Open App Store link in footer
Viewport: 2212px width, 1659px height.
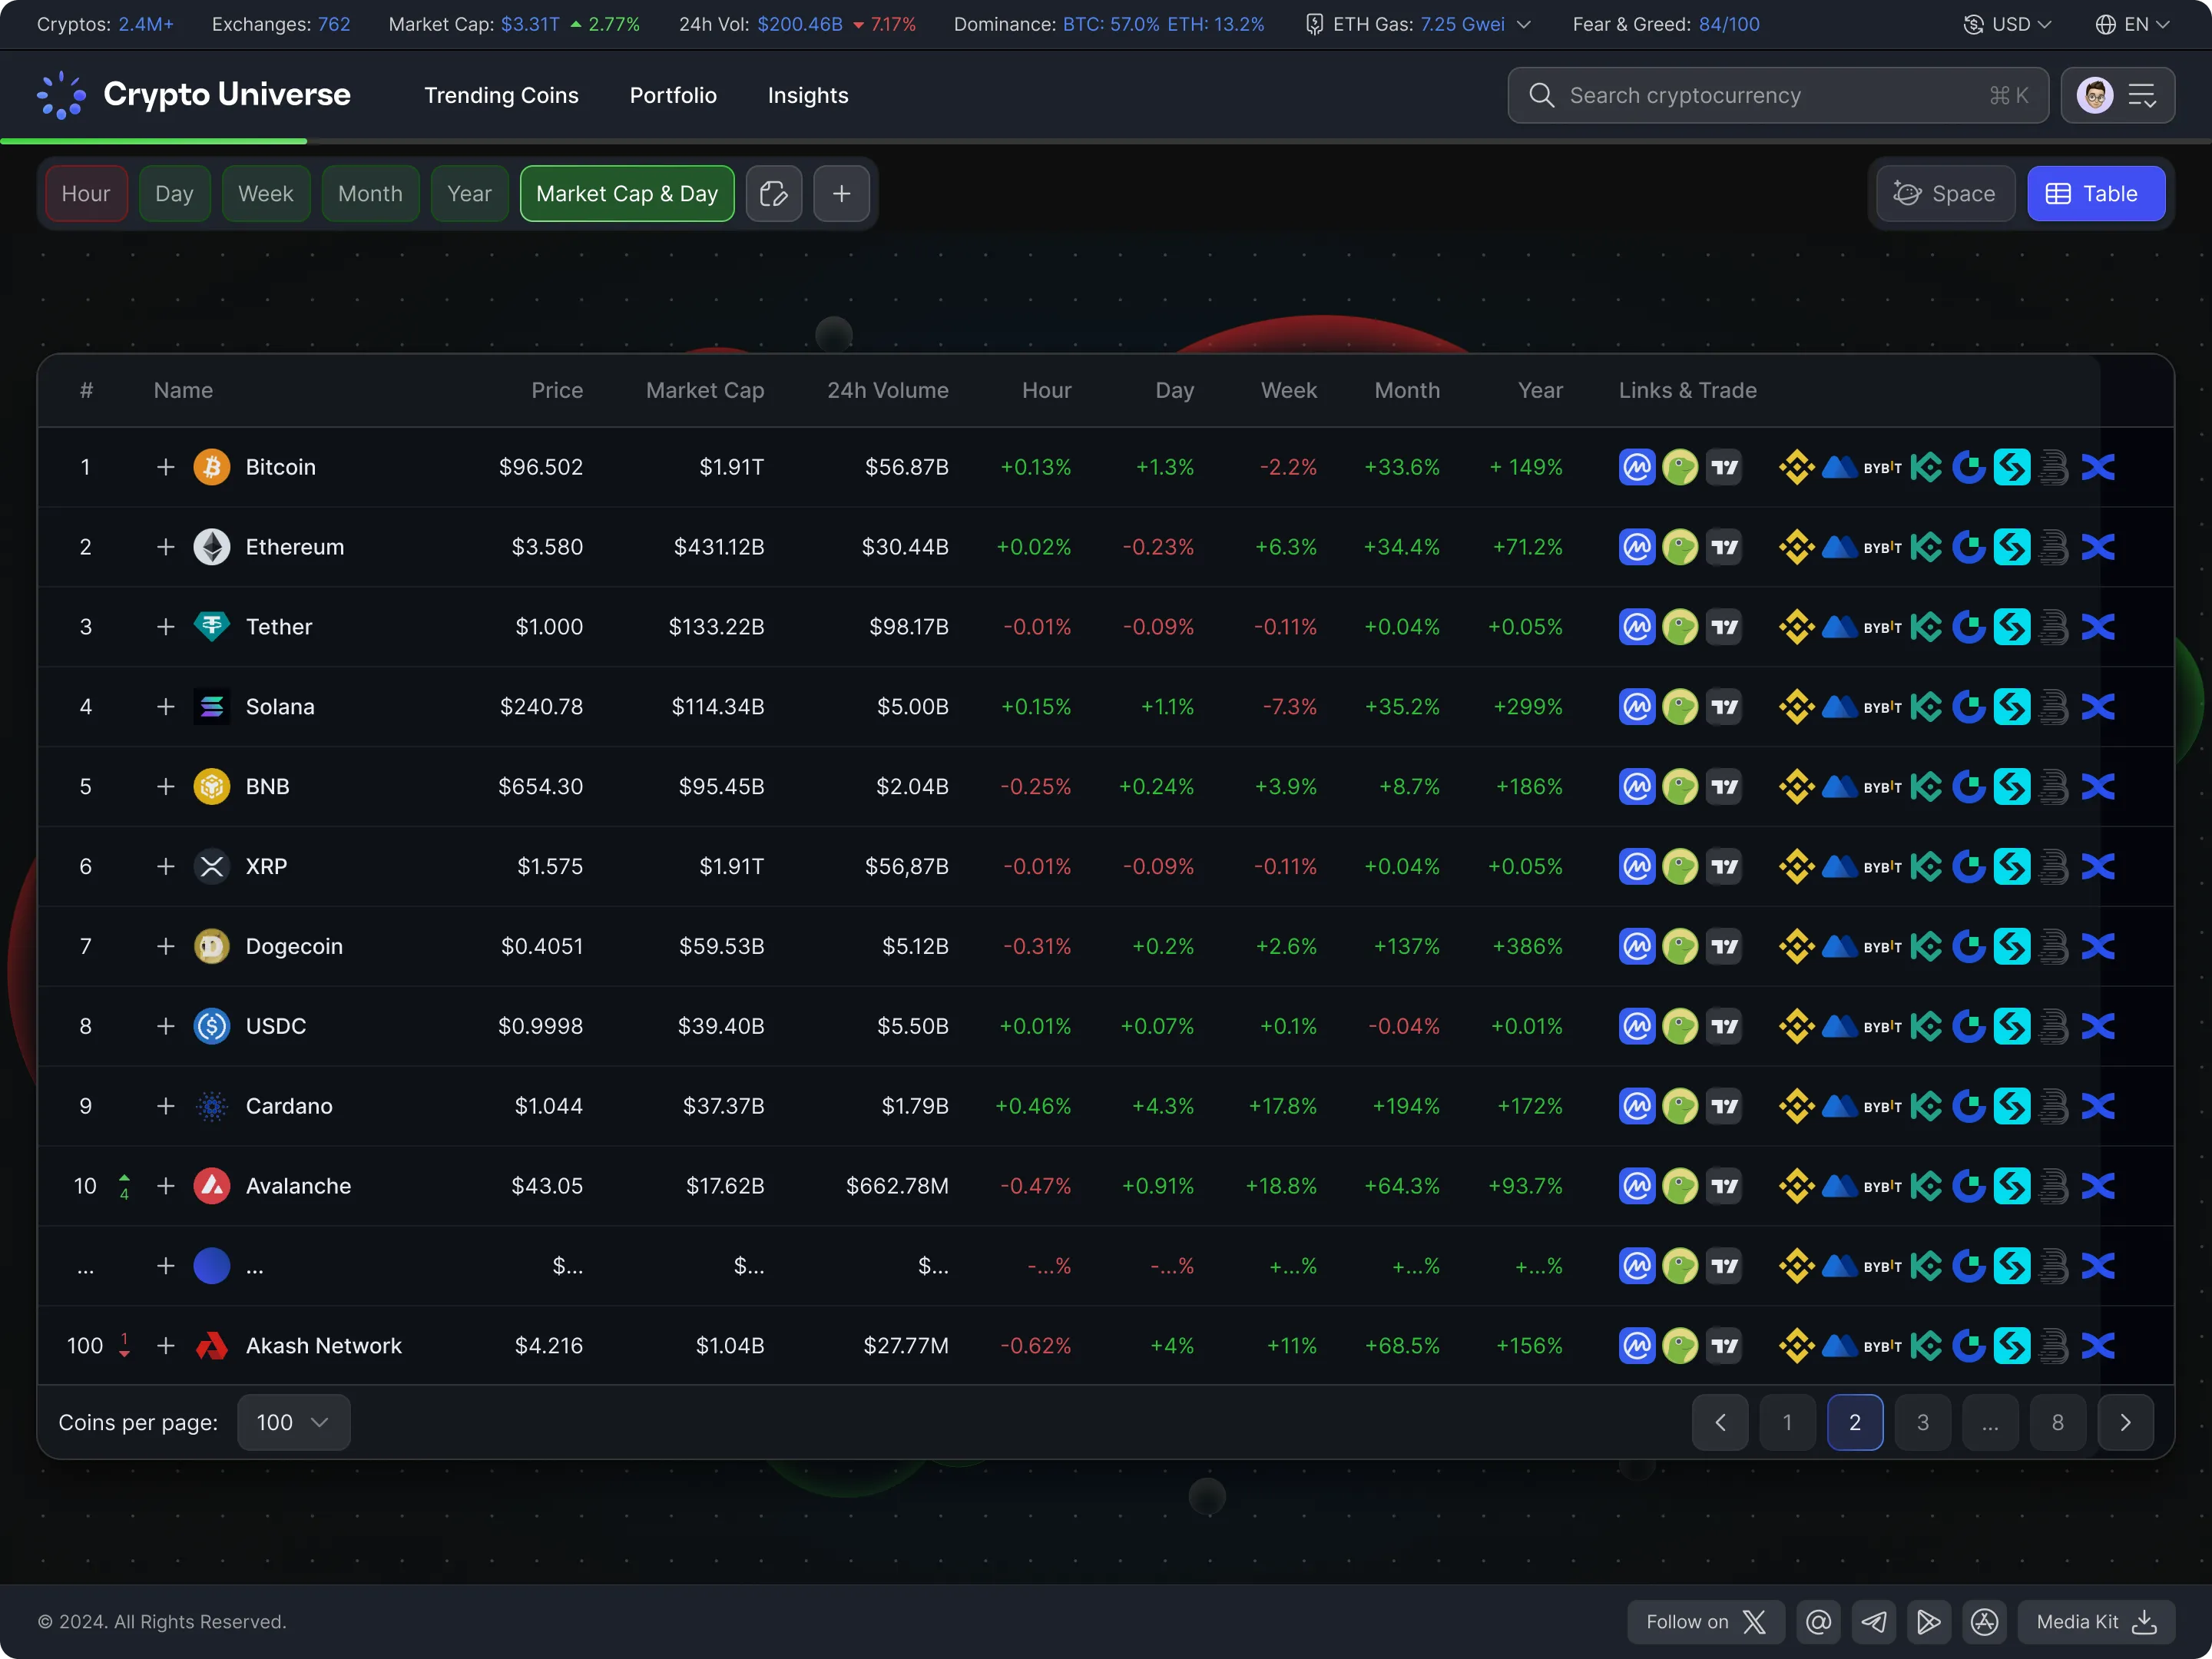[x=1984, y=1622]
